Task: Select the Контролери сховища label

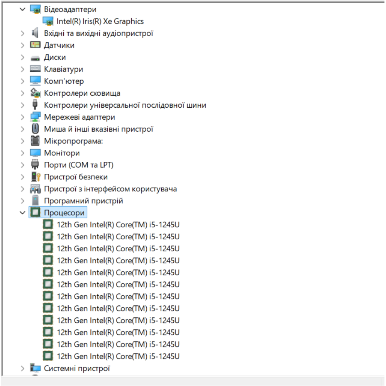Action: (82, 93)
